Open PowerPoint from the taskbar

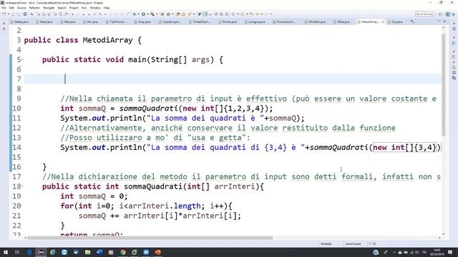(x=157, y=252)
